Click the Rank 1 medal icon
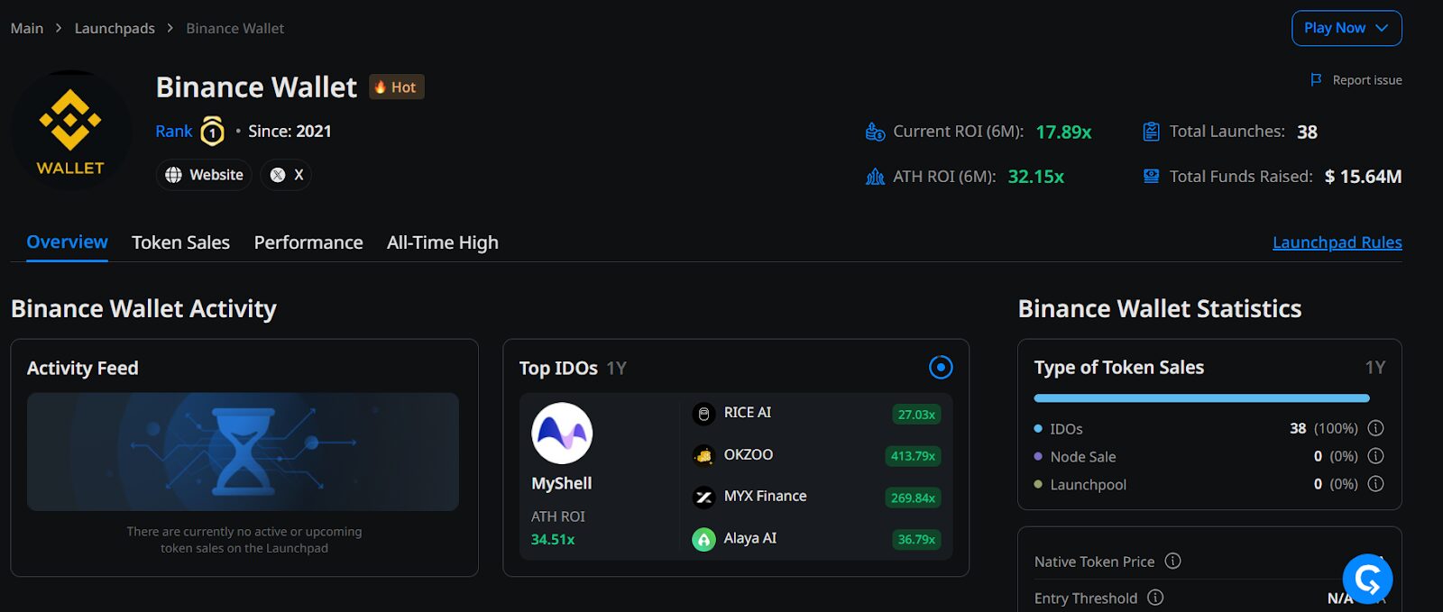Image resolution: width=1443 pixels, height=612 pixels. point(212,132)
